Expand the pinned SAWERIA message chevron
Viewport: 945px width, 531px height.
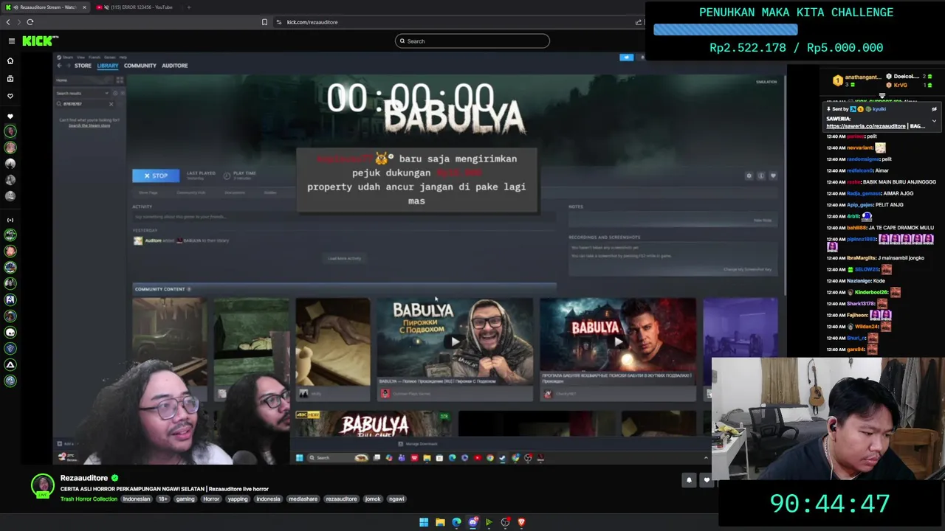(934, 121)
